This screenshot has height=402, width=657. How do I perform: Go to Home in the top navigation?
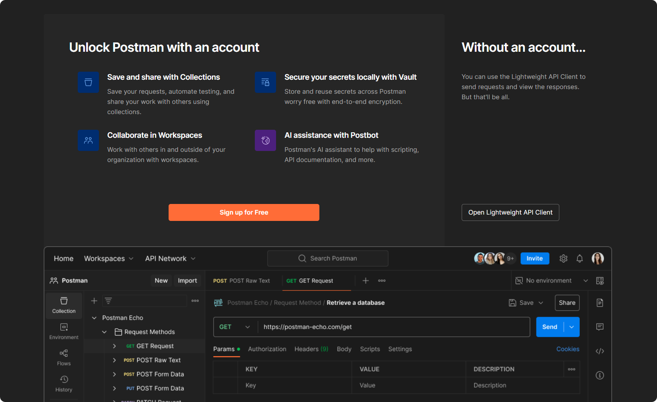click(x=64, y=258)
